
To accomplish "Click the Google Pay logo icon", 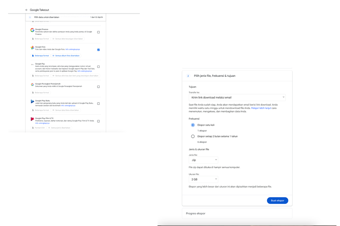I will coord(32,65).
